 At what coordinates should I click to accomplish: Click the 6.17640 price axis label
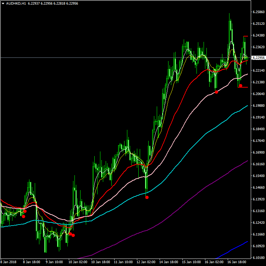coord(259,141)
